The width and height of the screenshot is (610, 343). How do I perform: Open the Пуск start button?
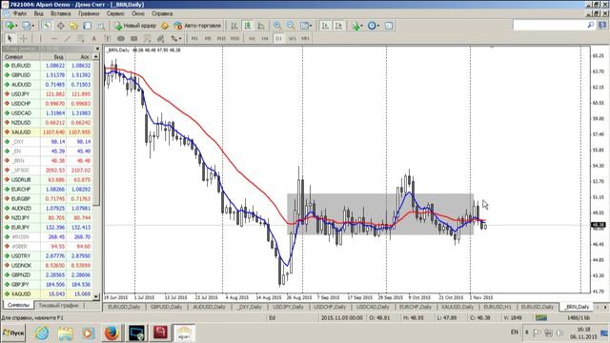coord(13,333)
